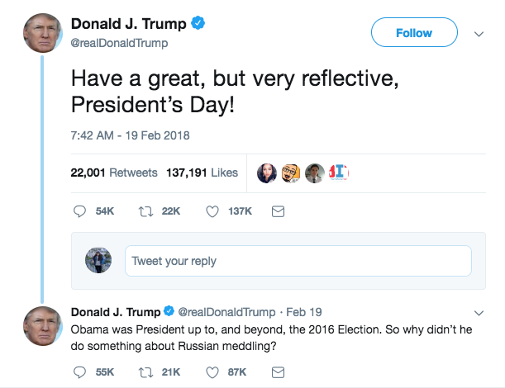Click the 7:42 AM - 19 Feb 2018 timestamp
This screenshot has width=505, height=388.
point(121,135)
